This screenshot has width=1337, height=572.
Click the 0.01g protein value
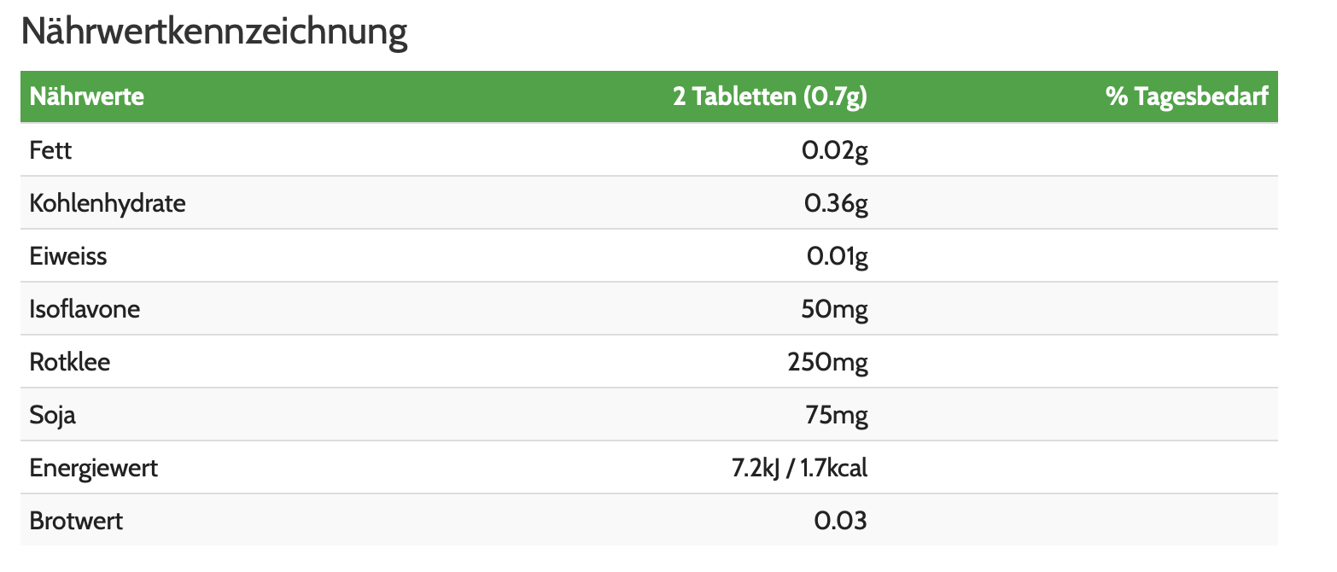click(837, 257)
